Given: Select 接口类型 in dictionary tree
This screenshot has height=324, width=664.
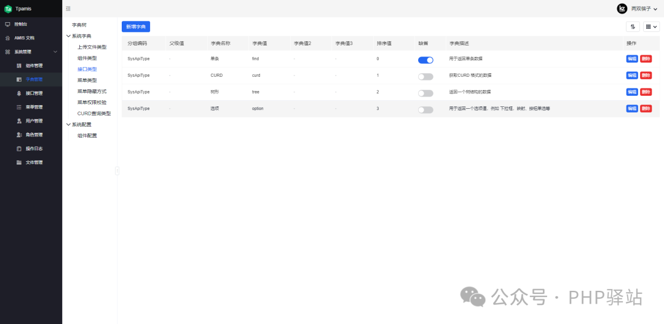Looking at the screenshot, I should [87, 69].
